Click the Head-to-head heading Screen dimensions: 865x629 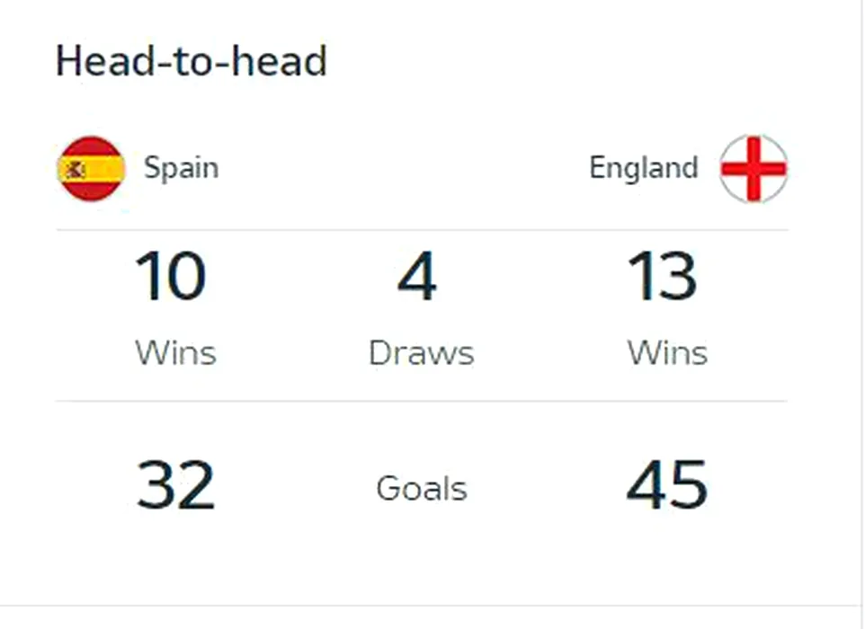click(x=192, y=60)
